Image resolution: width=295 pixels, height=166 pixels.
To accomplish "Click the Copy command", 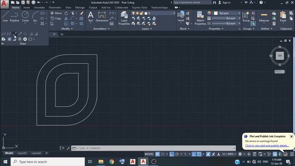I will point(56,18).
